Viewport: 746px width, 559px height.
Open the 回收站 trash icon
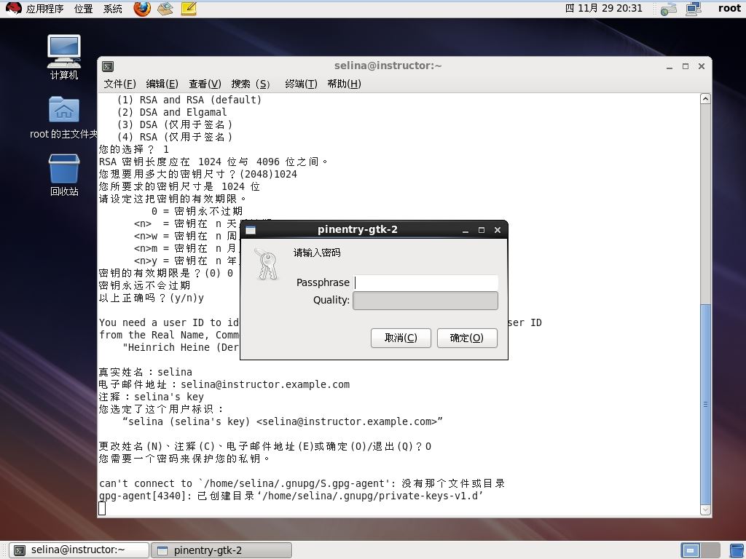(64, 175)
